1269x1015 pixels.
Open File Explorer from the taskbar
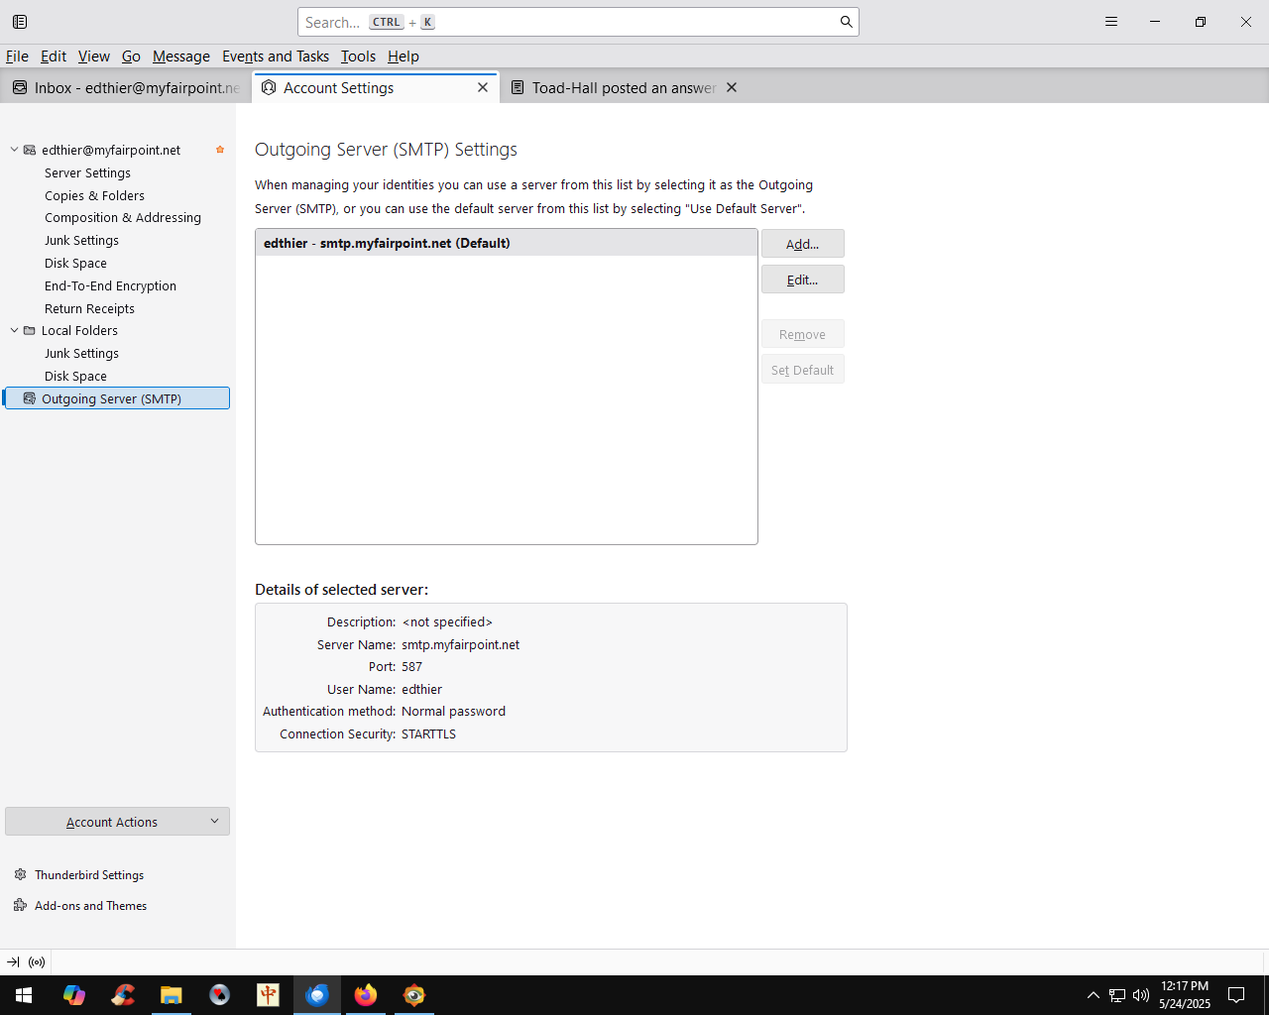click(x=172, y=995)
